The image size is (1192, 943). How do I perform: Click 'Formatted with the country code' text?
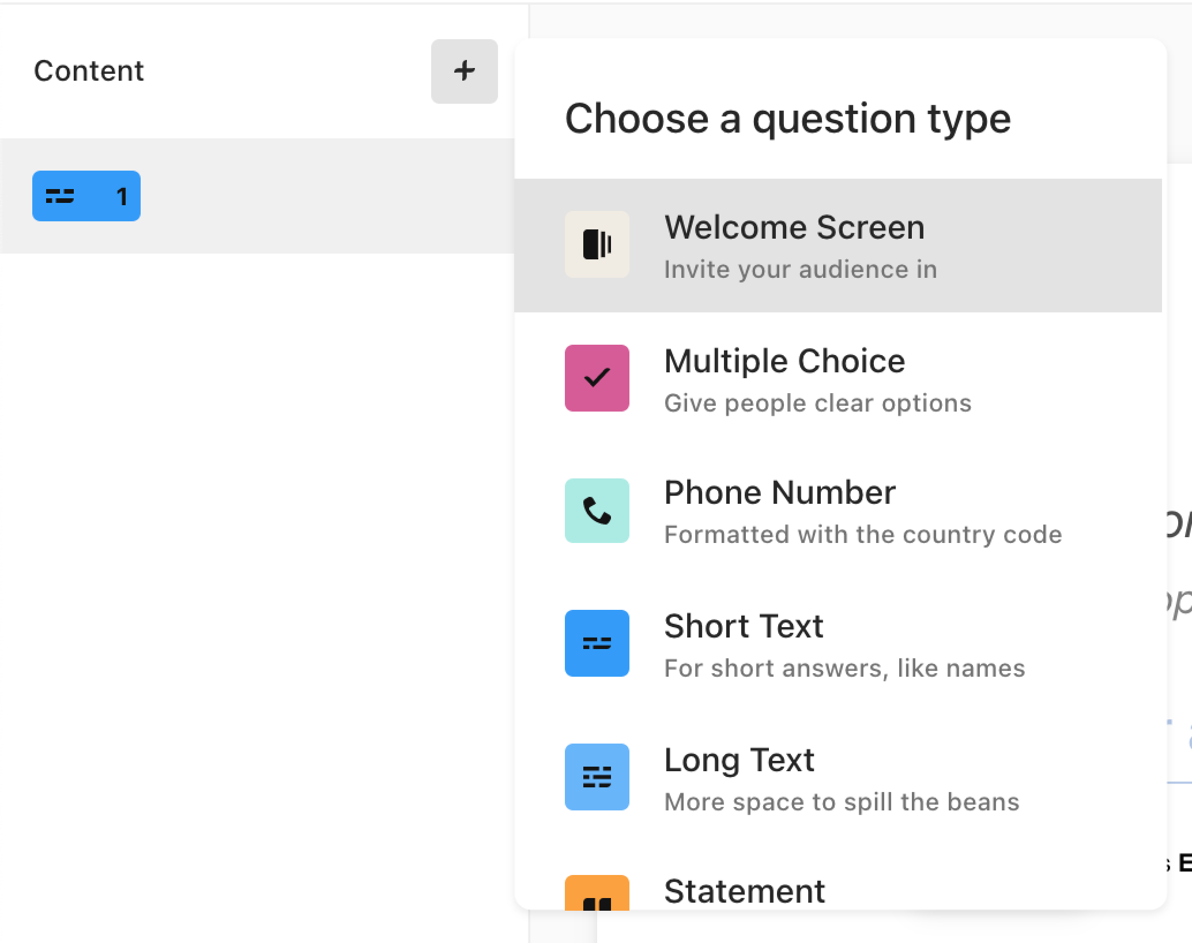pos(863,535)
